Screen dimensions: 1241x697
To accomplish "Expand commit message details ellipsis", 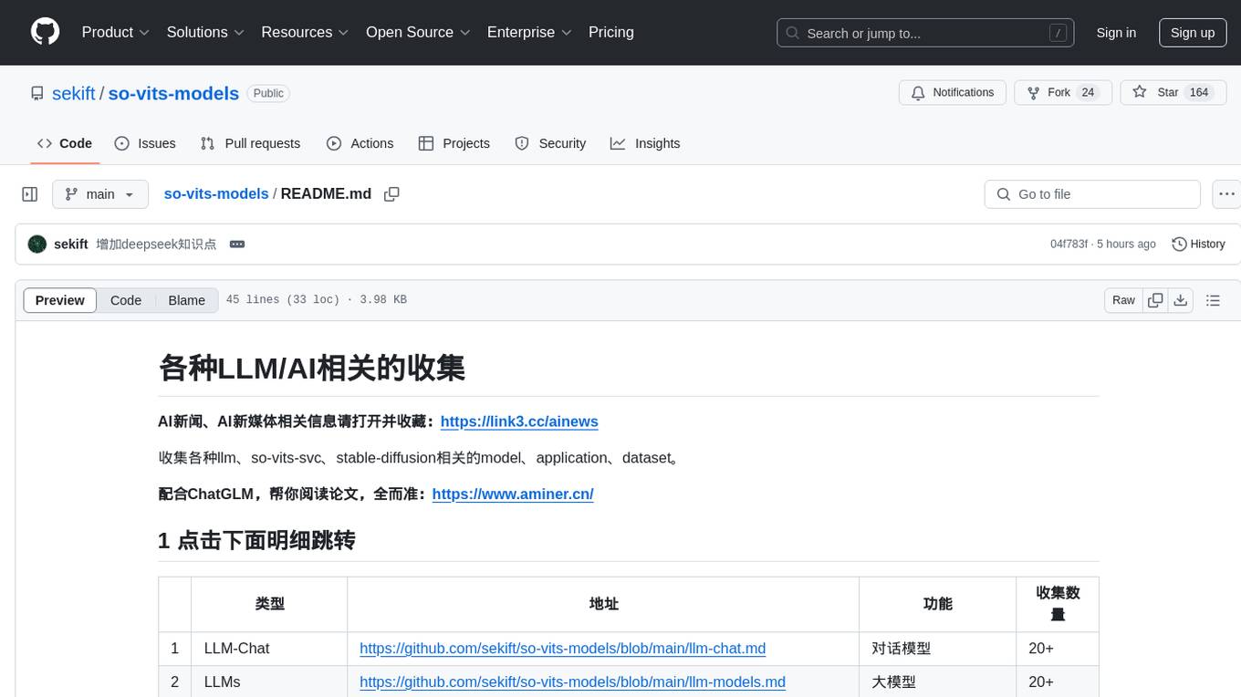I will point(237,244).
